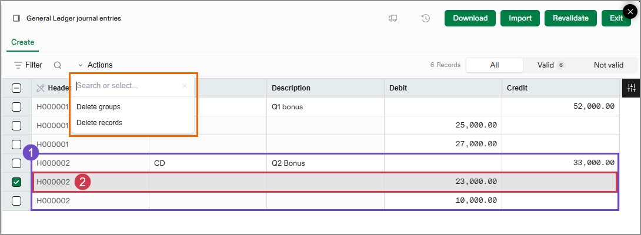Toggle the select-all header checkbox
Screen dimensions: 641x235
pyautogui.click(x=16, y=88)
